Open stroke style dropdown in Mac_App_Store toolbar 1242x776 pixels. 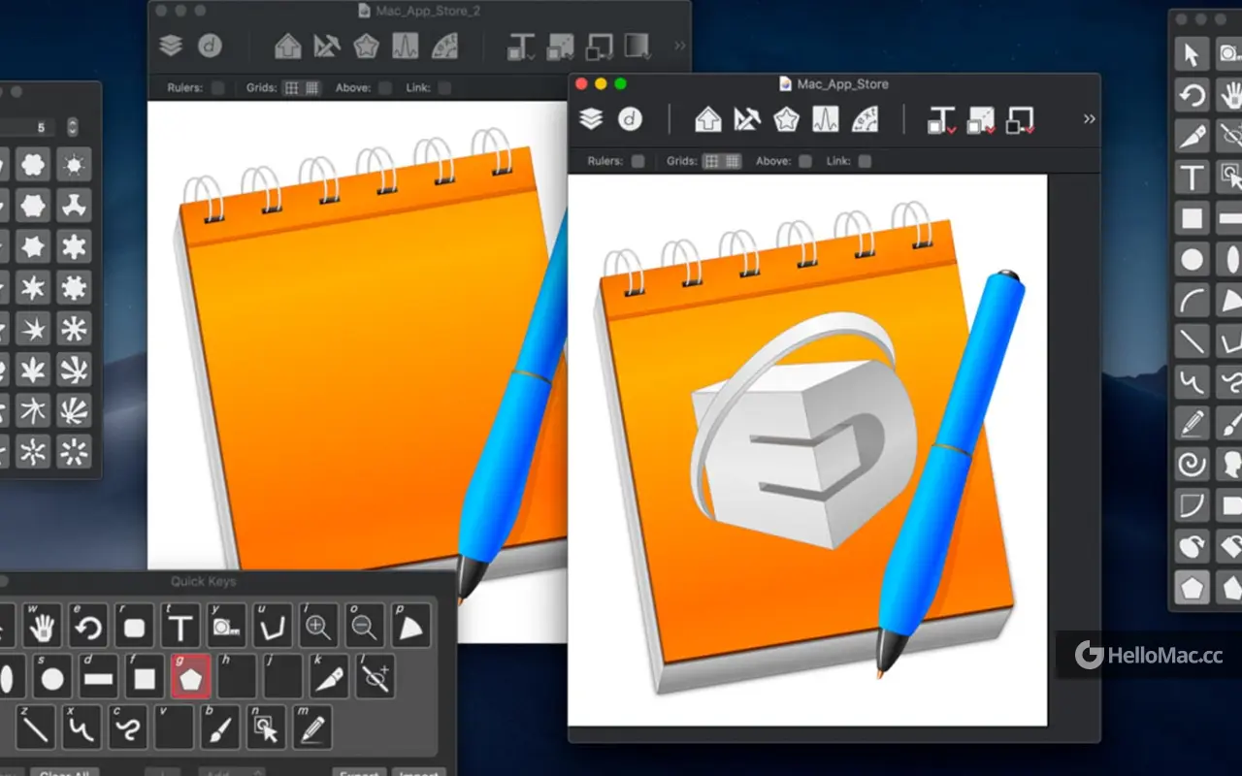click(1020, 120)
